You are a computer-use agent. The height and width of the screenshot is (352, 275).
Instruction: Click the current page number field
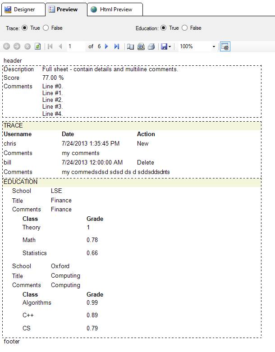(x=75, y=46)
